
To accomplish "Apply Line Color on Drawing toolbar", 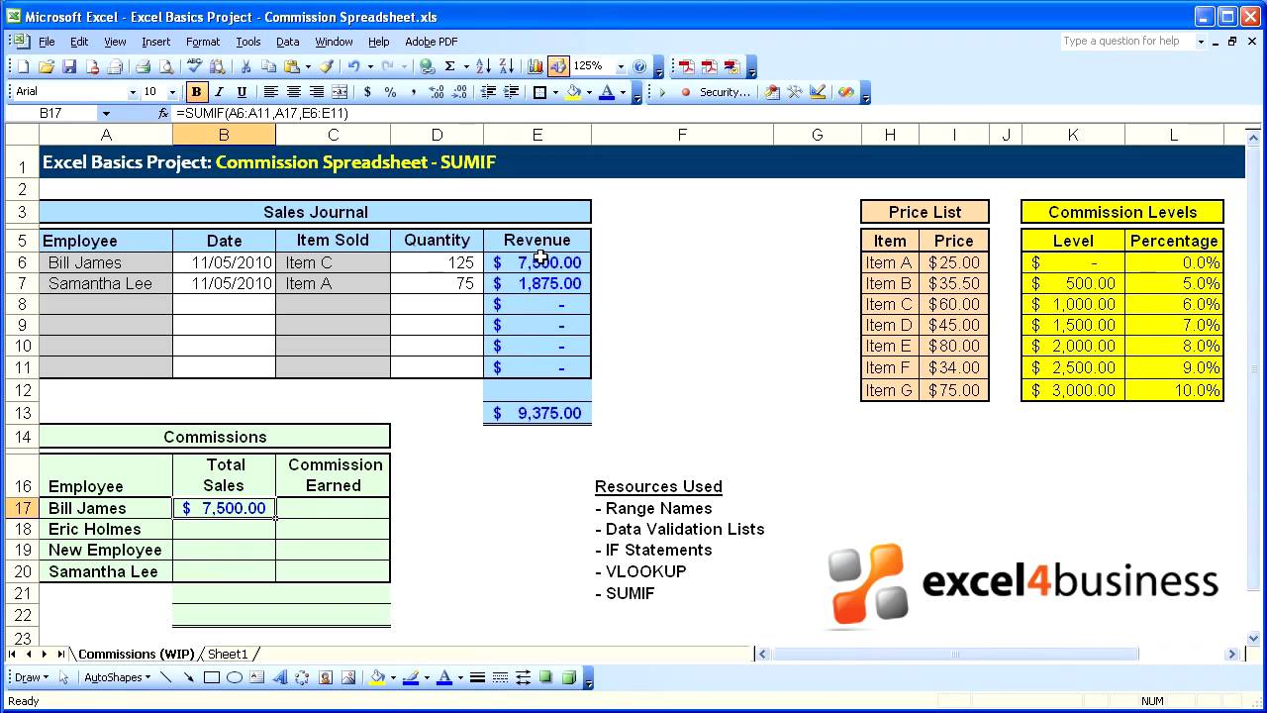I will (x=411, y=678).
